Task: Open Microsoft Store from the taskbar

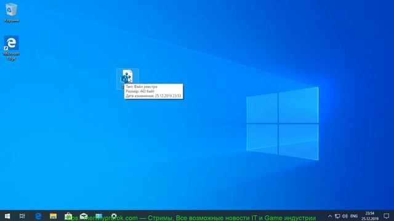Action: [68, 216]
